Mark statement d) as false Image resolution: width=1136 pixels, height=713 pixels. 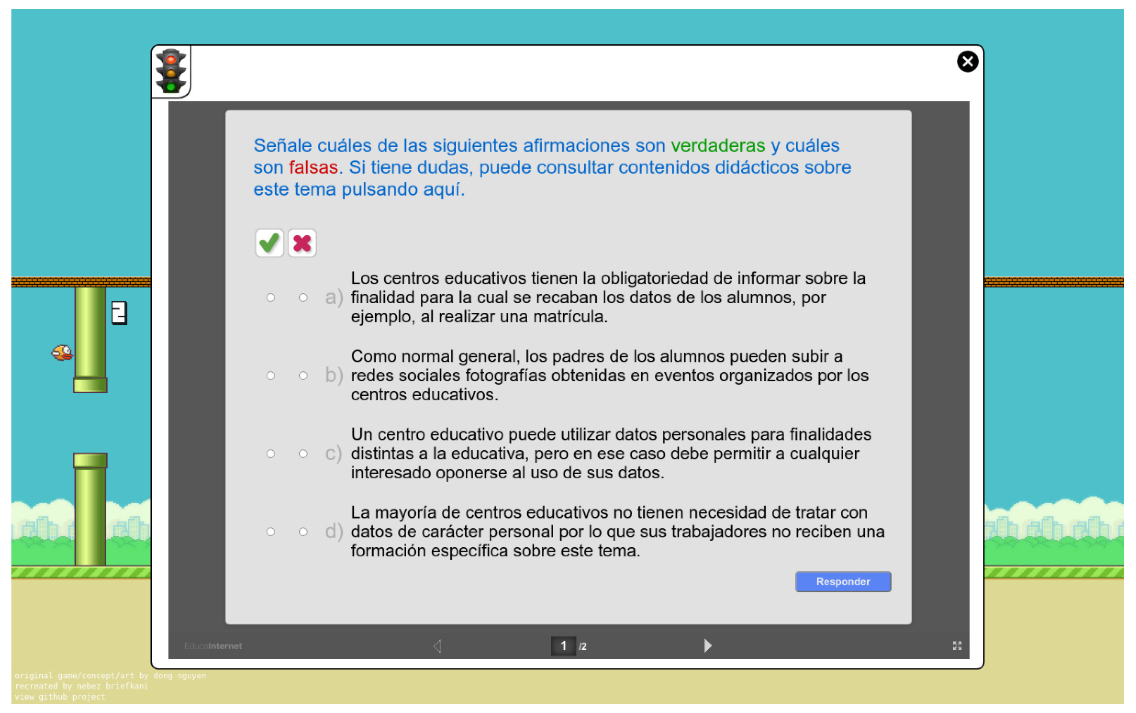(x=303, y=532)
